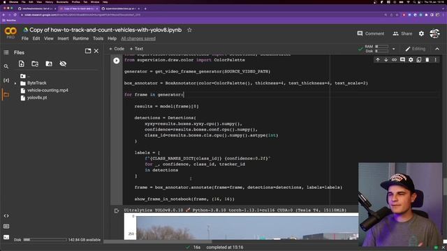Collapse the header with the chevron
447x251 pixels.
437,49
